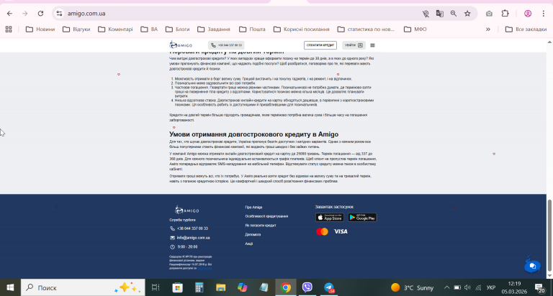This screenshot has height=296, width=553.
Task: Open the Все закладки folder
Action: click(526, 29)
